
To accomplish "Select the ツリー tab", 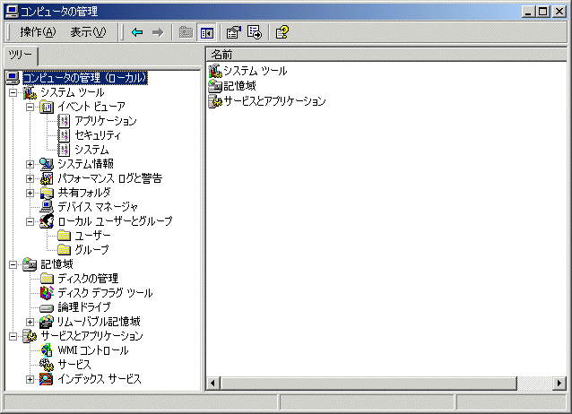I will (x=21, y=55).
